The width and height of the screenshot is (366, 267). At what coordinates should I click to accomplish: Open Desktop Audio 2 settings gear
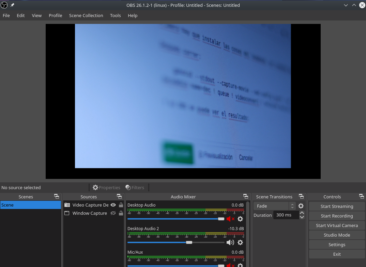[x=240, y=242]
